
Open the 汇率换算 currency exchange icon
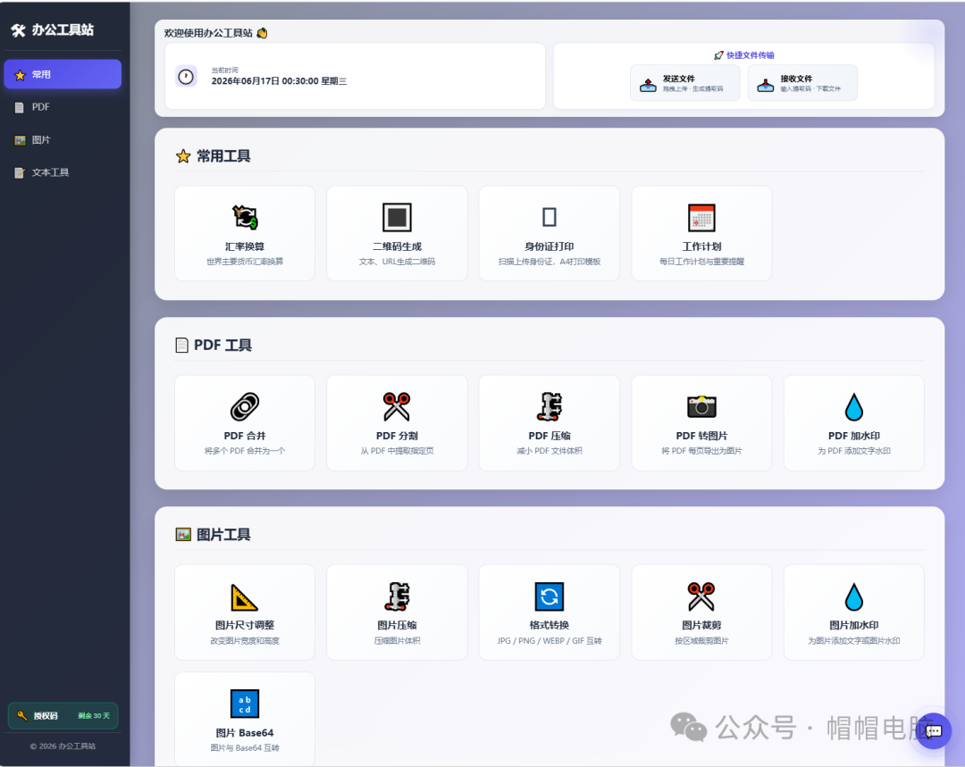point(244,217)
